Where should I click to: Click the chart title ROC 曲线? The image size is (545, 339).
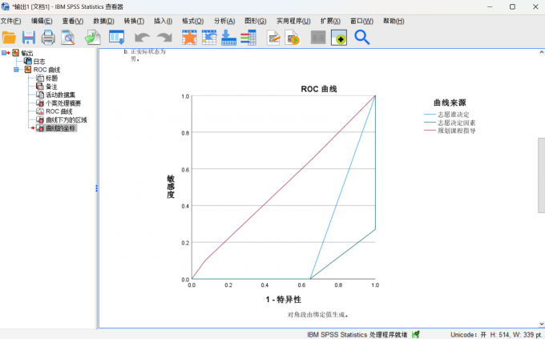319,89
